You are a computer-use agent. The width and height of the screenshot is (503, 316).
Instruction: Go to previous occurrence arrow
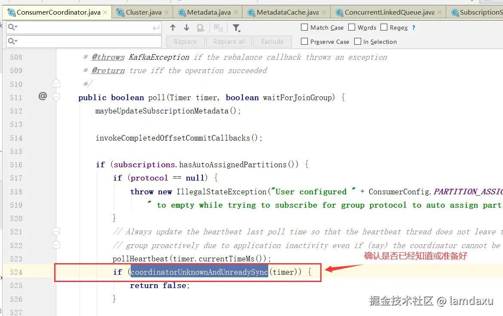coord(172,28)
